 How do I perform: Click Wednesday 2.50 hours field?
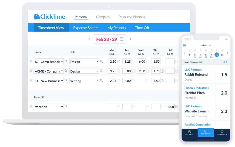point(141,71)
